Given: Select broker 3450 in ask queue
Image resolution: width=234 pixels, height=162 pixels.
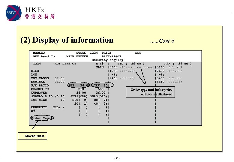Looking at the screenshot, I should (160, 78).
